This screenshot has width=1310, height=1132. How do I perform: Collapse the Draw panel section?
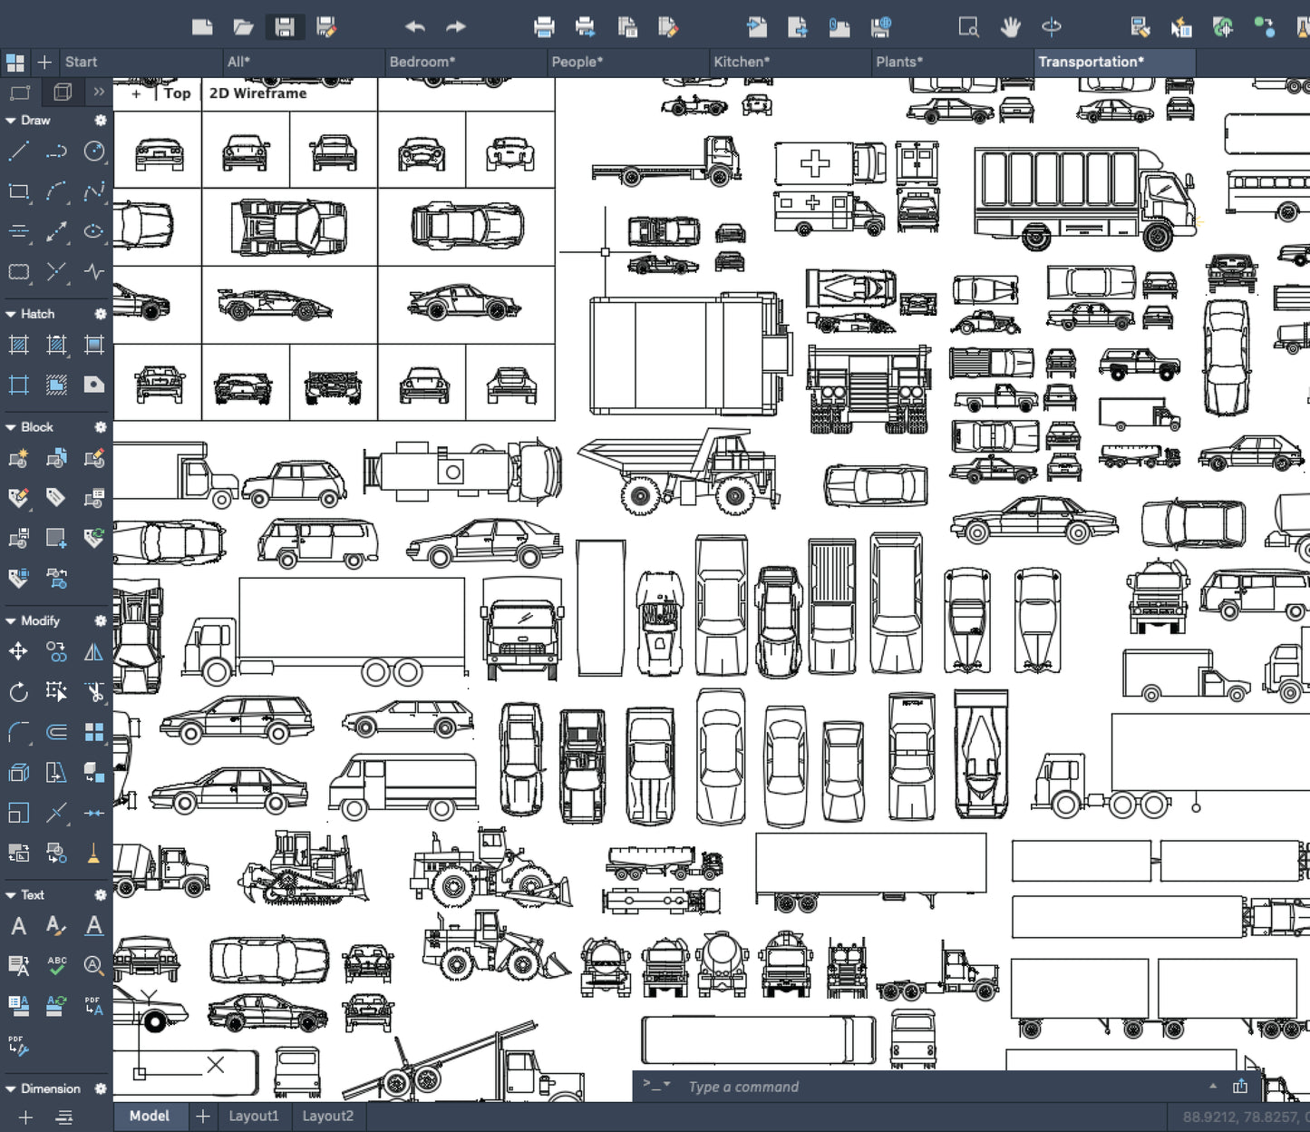(11, 120)
